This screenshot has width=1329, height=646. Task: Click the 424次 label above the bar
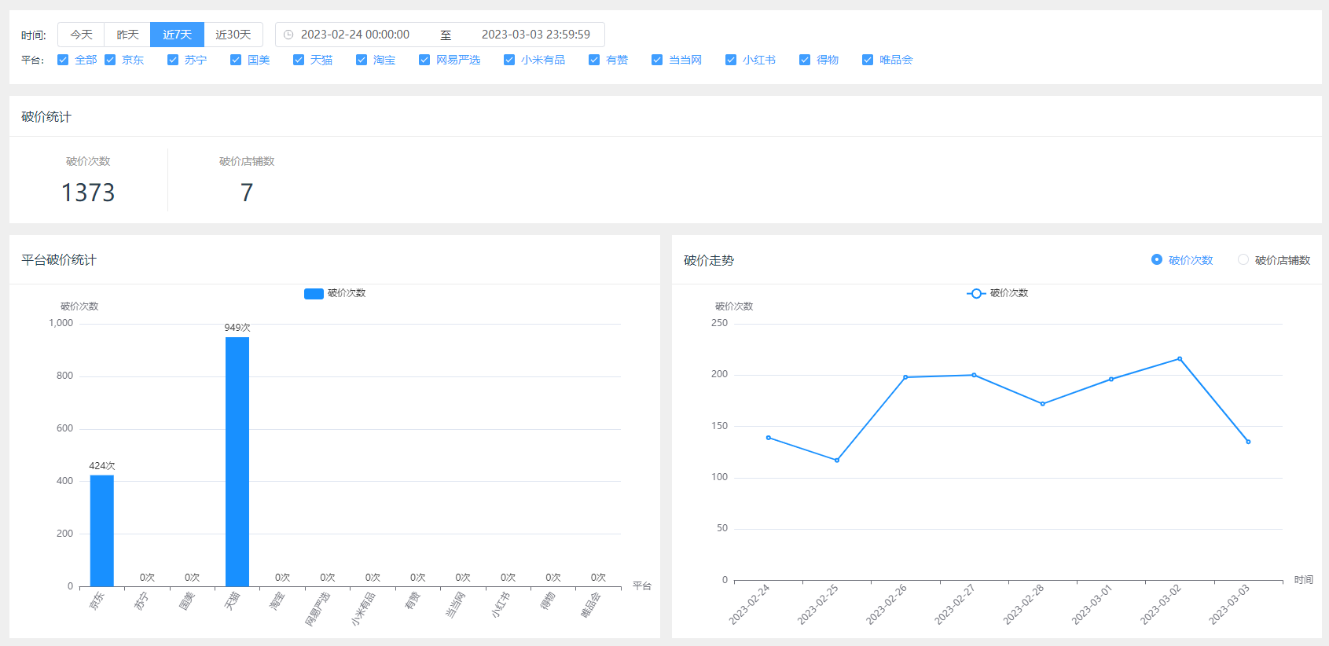(102, 466)
